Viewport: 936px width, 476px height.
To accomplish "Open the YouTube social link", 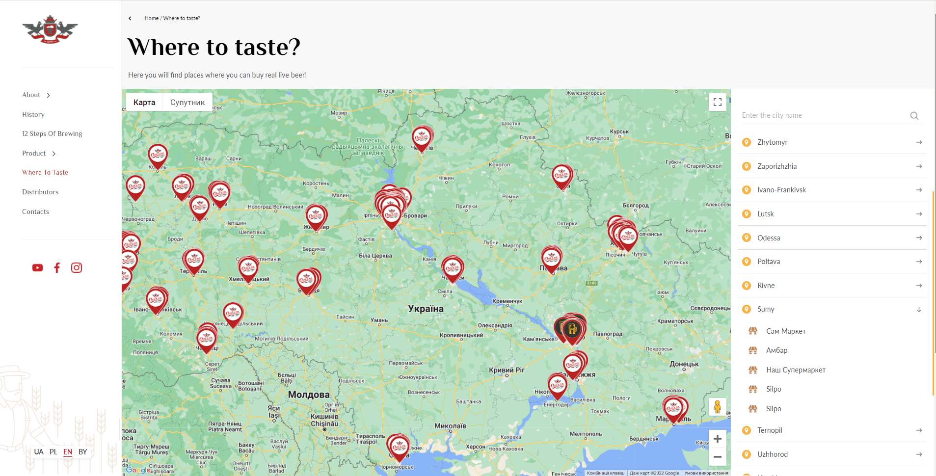I will (x=37, y=267).
